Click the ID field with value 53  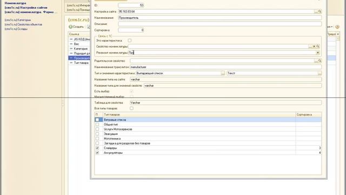tap(131, 5)
